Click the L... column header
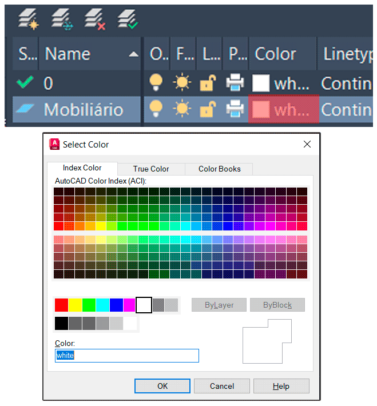 point(209,54)
